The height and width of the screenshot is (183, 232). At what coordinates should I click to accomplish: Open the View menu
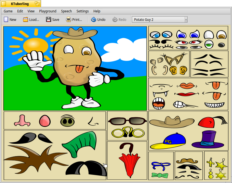[x=31, y=11]
